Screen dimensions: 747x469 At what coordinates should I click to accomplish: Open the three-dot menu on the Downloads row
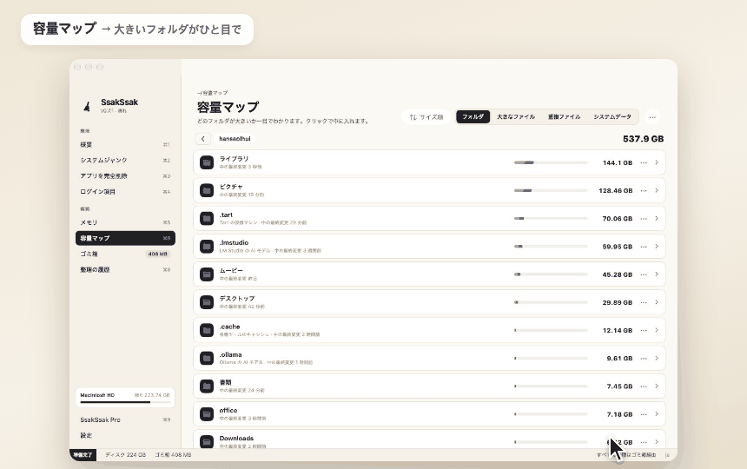[x=644, y=442]
